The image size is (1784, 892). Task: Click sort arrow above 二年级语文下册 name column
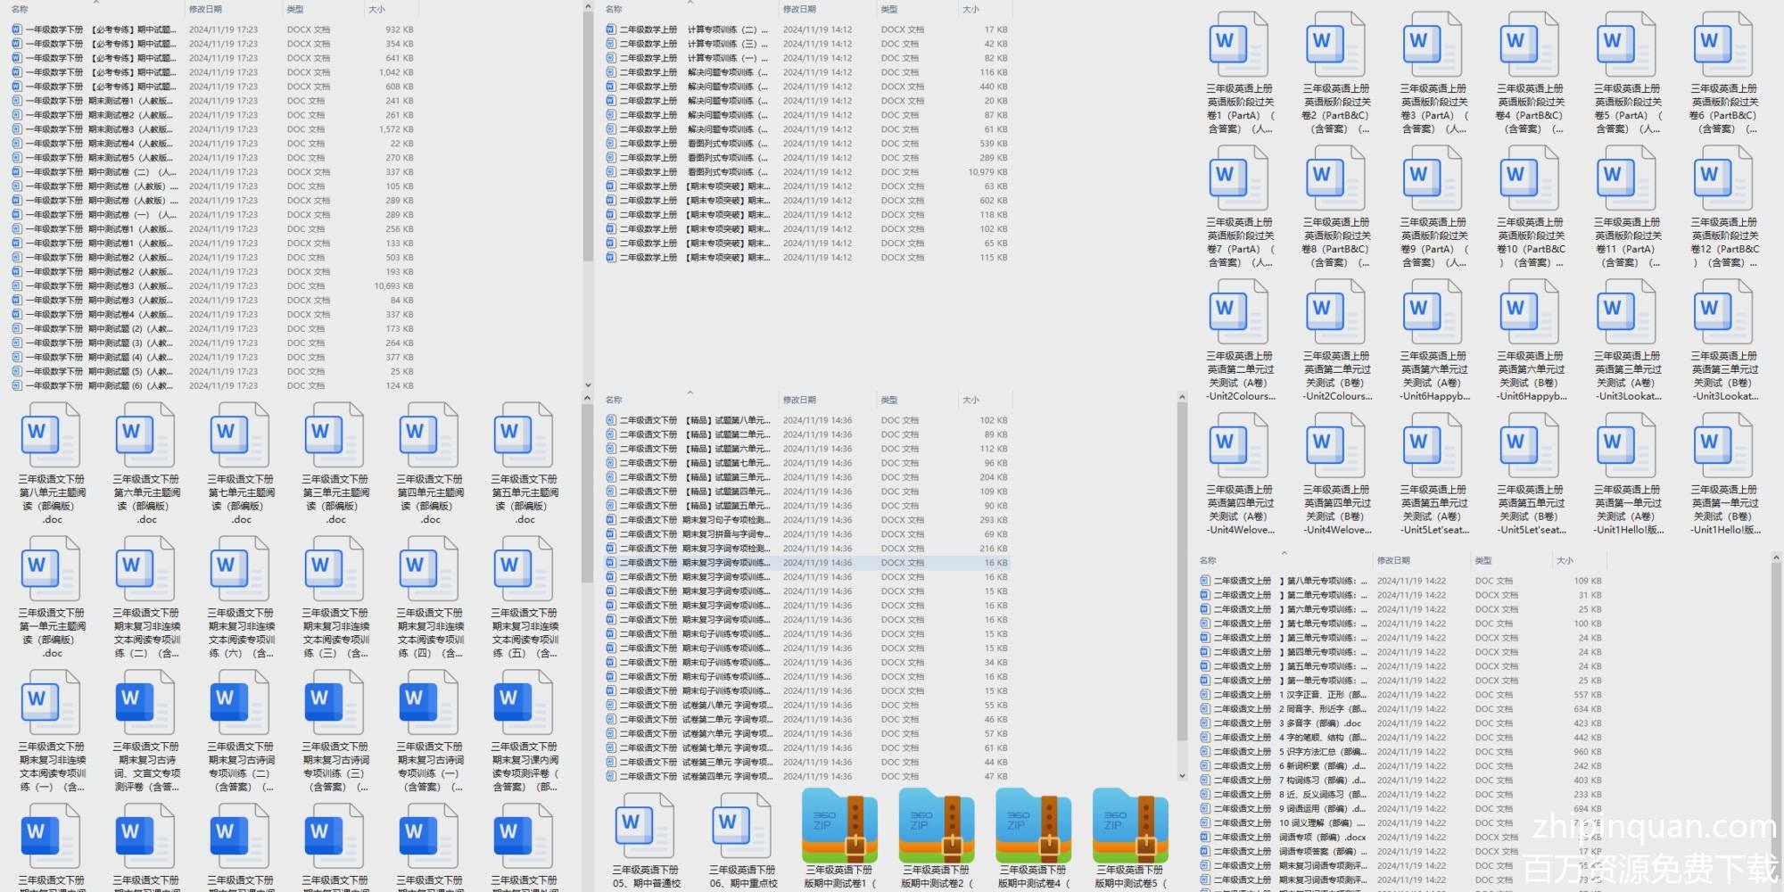pos(690,392)
